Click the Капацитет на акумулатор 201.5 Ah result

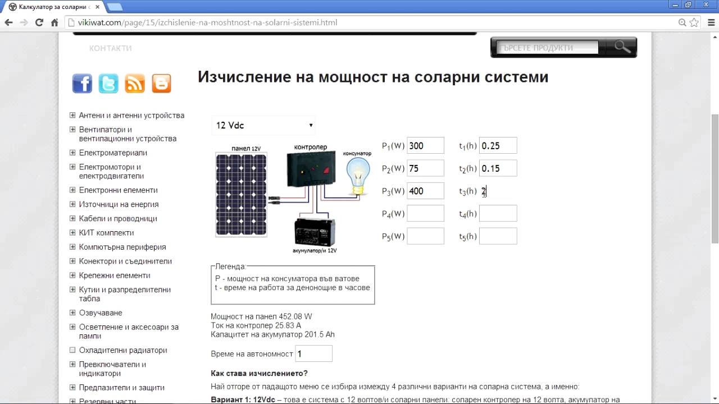(x=272, y=334)
